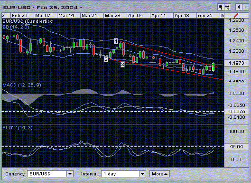251x183 pixels.
Task: Click the Apr 11 date header
Action: click(x=161, y=16)
